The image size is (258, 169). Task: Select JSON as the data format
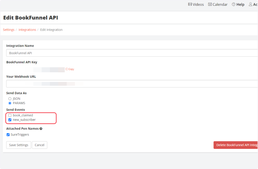(10, 99)
